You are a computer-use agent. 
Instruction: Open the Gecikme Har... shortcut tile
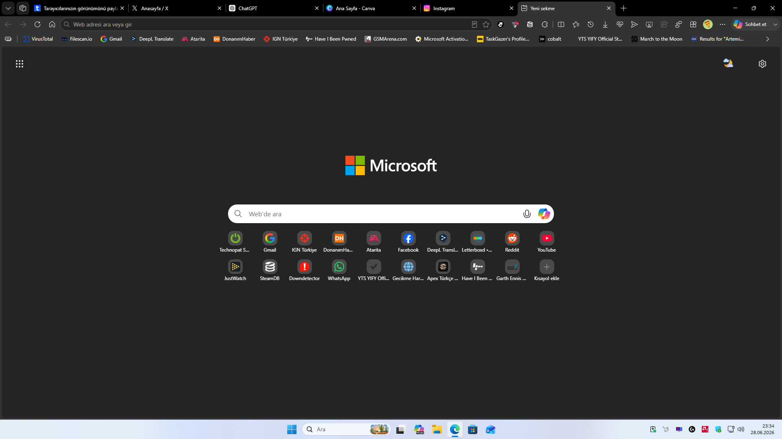point(408,271)
